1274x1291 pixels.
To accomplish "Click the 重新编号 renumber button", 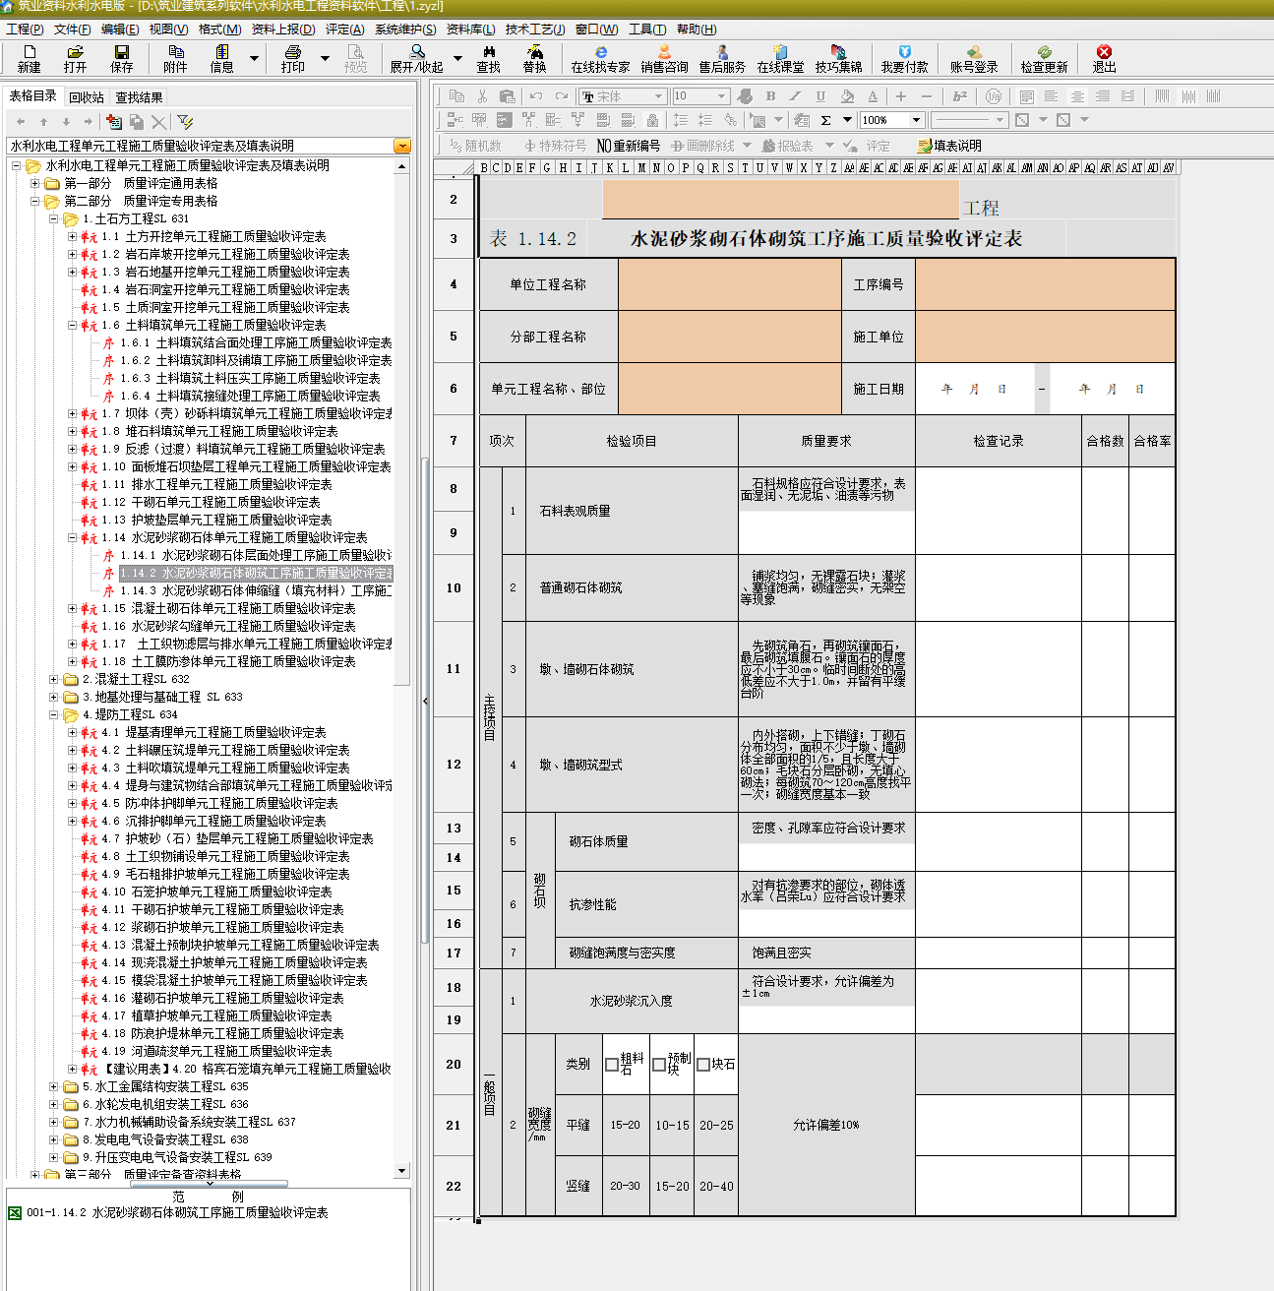I will pos(629,146).
